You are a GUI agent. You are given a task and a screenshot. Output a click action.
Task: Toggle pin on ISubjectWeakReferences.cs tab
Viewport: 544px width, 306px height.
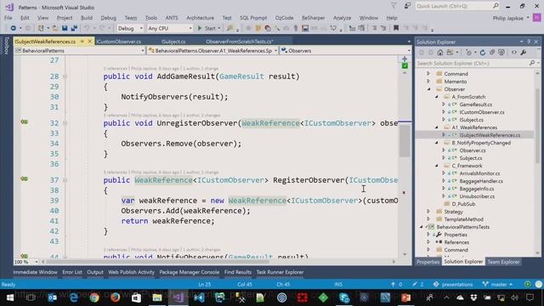pyautogui.click(x=82, y=42)
